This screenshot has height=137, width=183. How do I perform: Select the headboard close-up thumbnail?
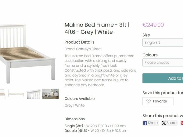tap(34, 94)
